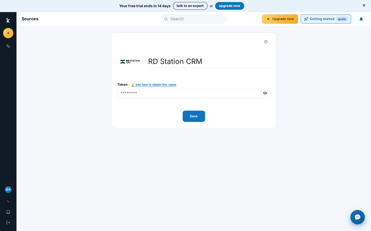
Task: Open the QA user avatar
Action: [x=8, y=189]
